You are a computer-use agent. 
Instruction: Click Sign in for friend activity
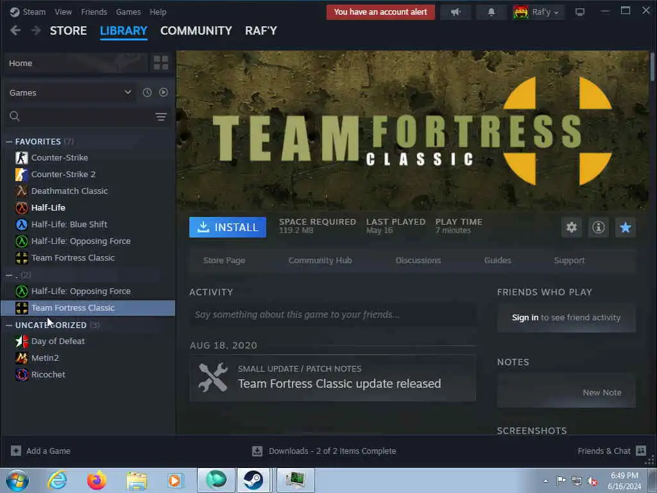tap(525, 317)
